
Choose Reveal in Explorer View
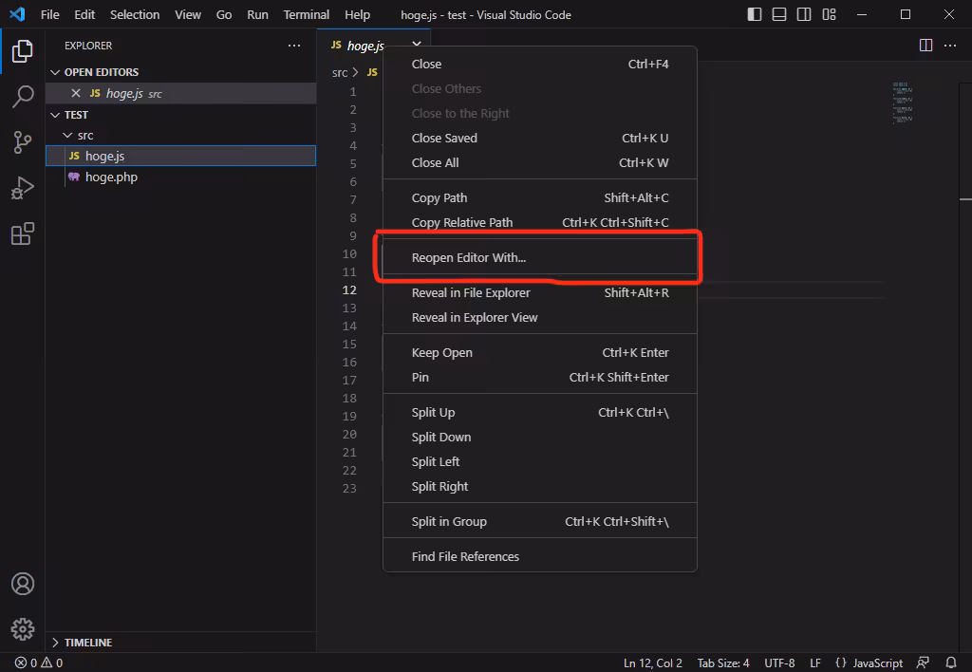click(x=540, y=317)
